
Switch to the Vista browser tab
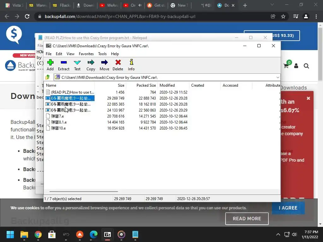15,5
